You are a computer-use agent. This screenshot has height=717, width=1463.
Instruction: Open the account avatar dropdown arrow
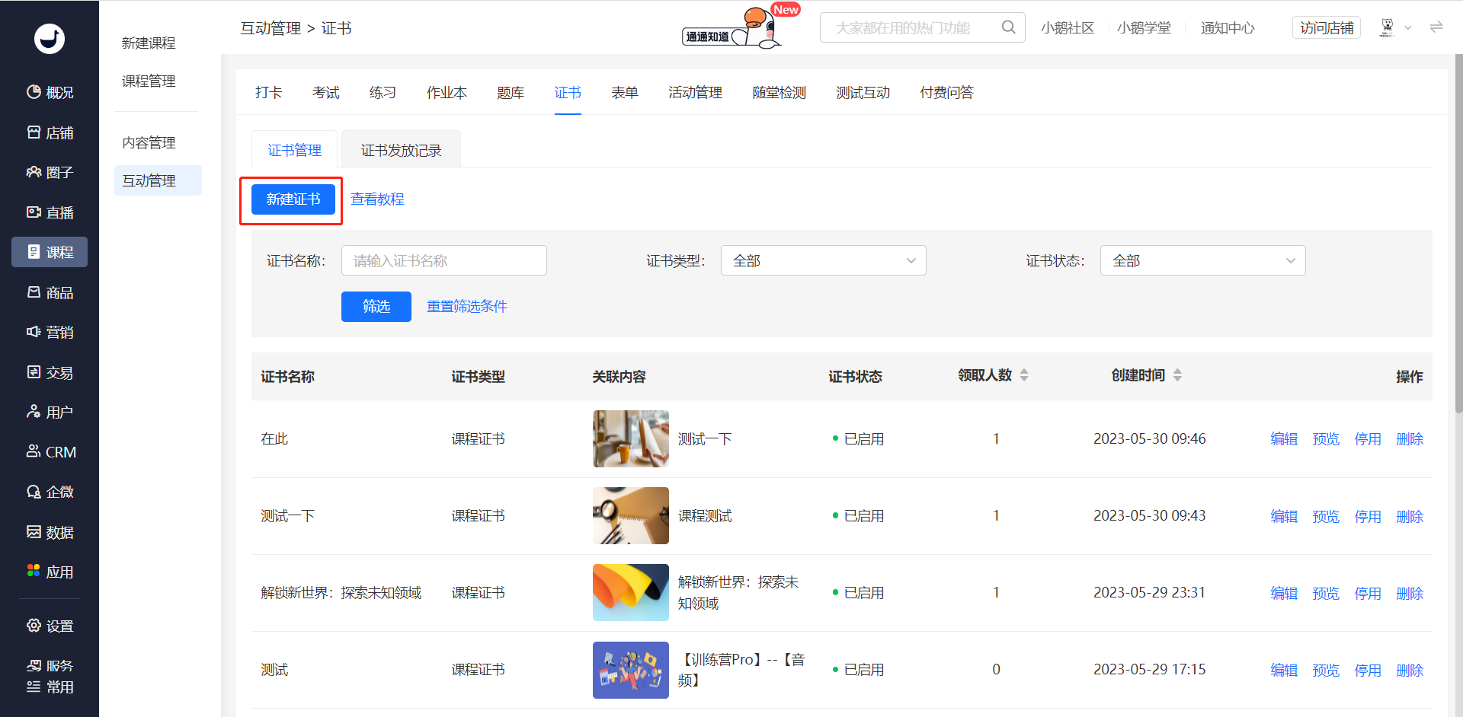[1408, 28]
